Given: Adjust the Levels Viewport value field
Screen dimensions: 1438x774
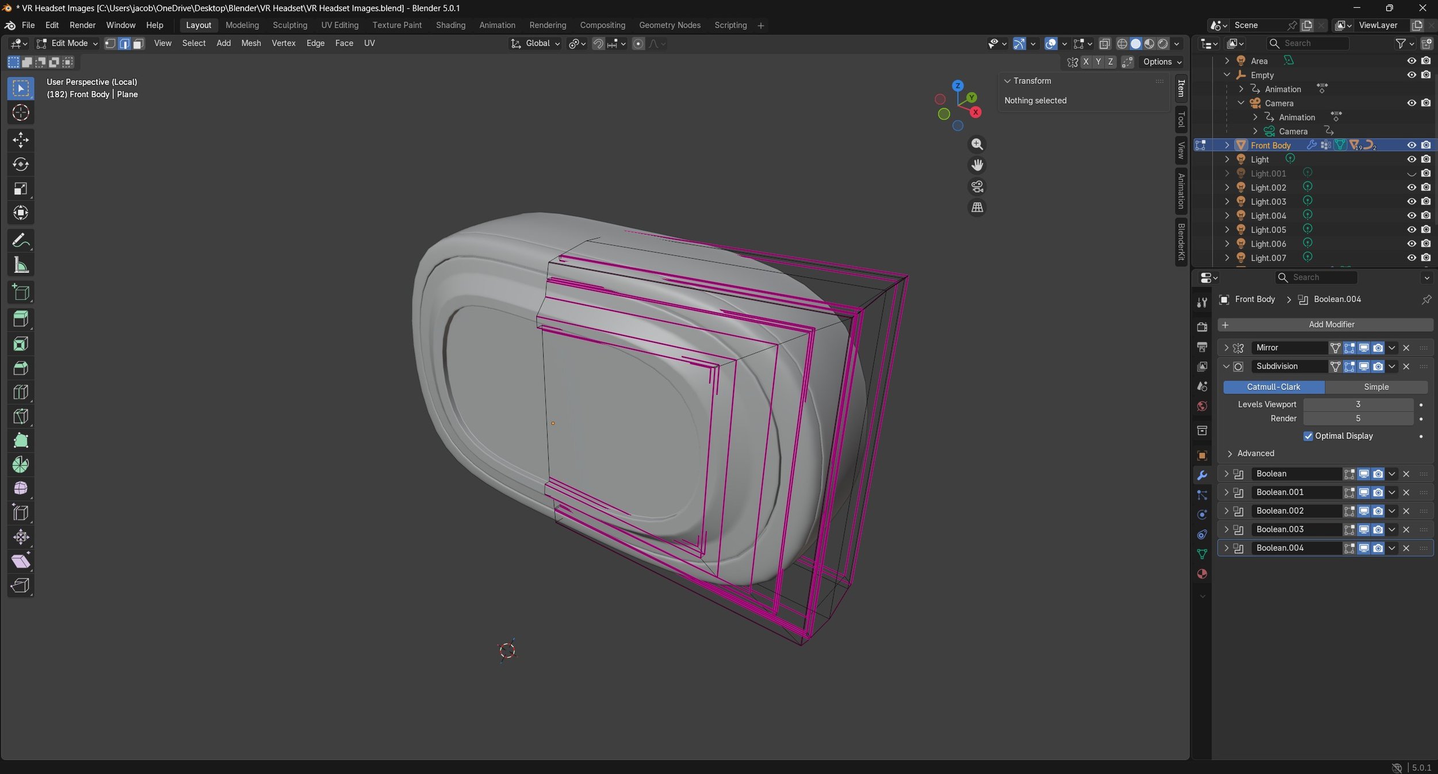Looking at the screenshot, I should pos(1357,404).
